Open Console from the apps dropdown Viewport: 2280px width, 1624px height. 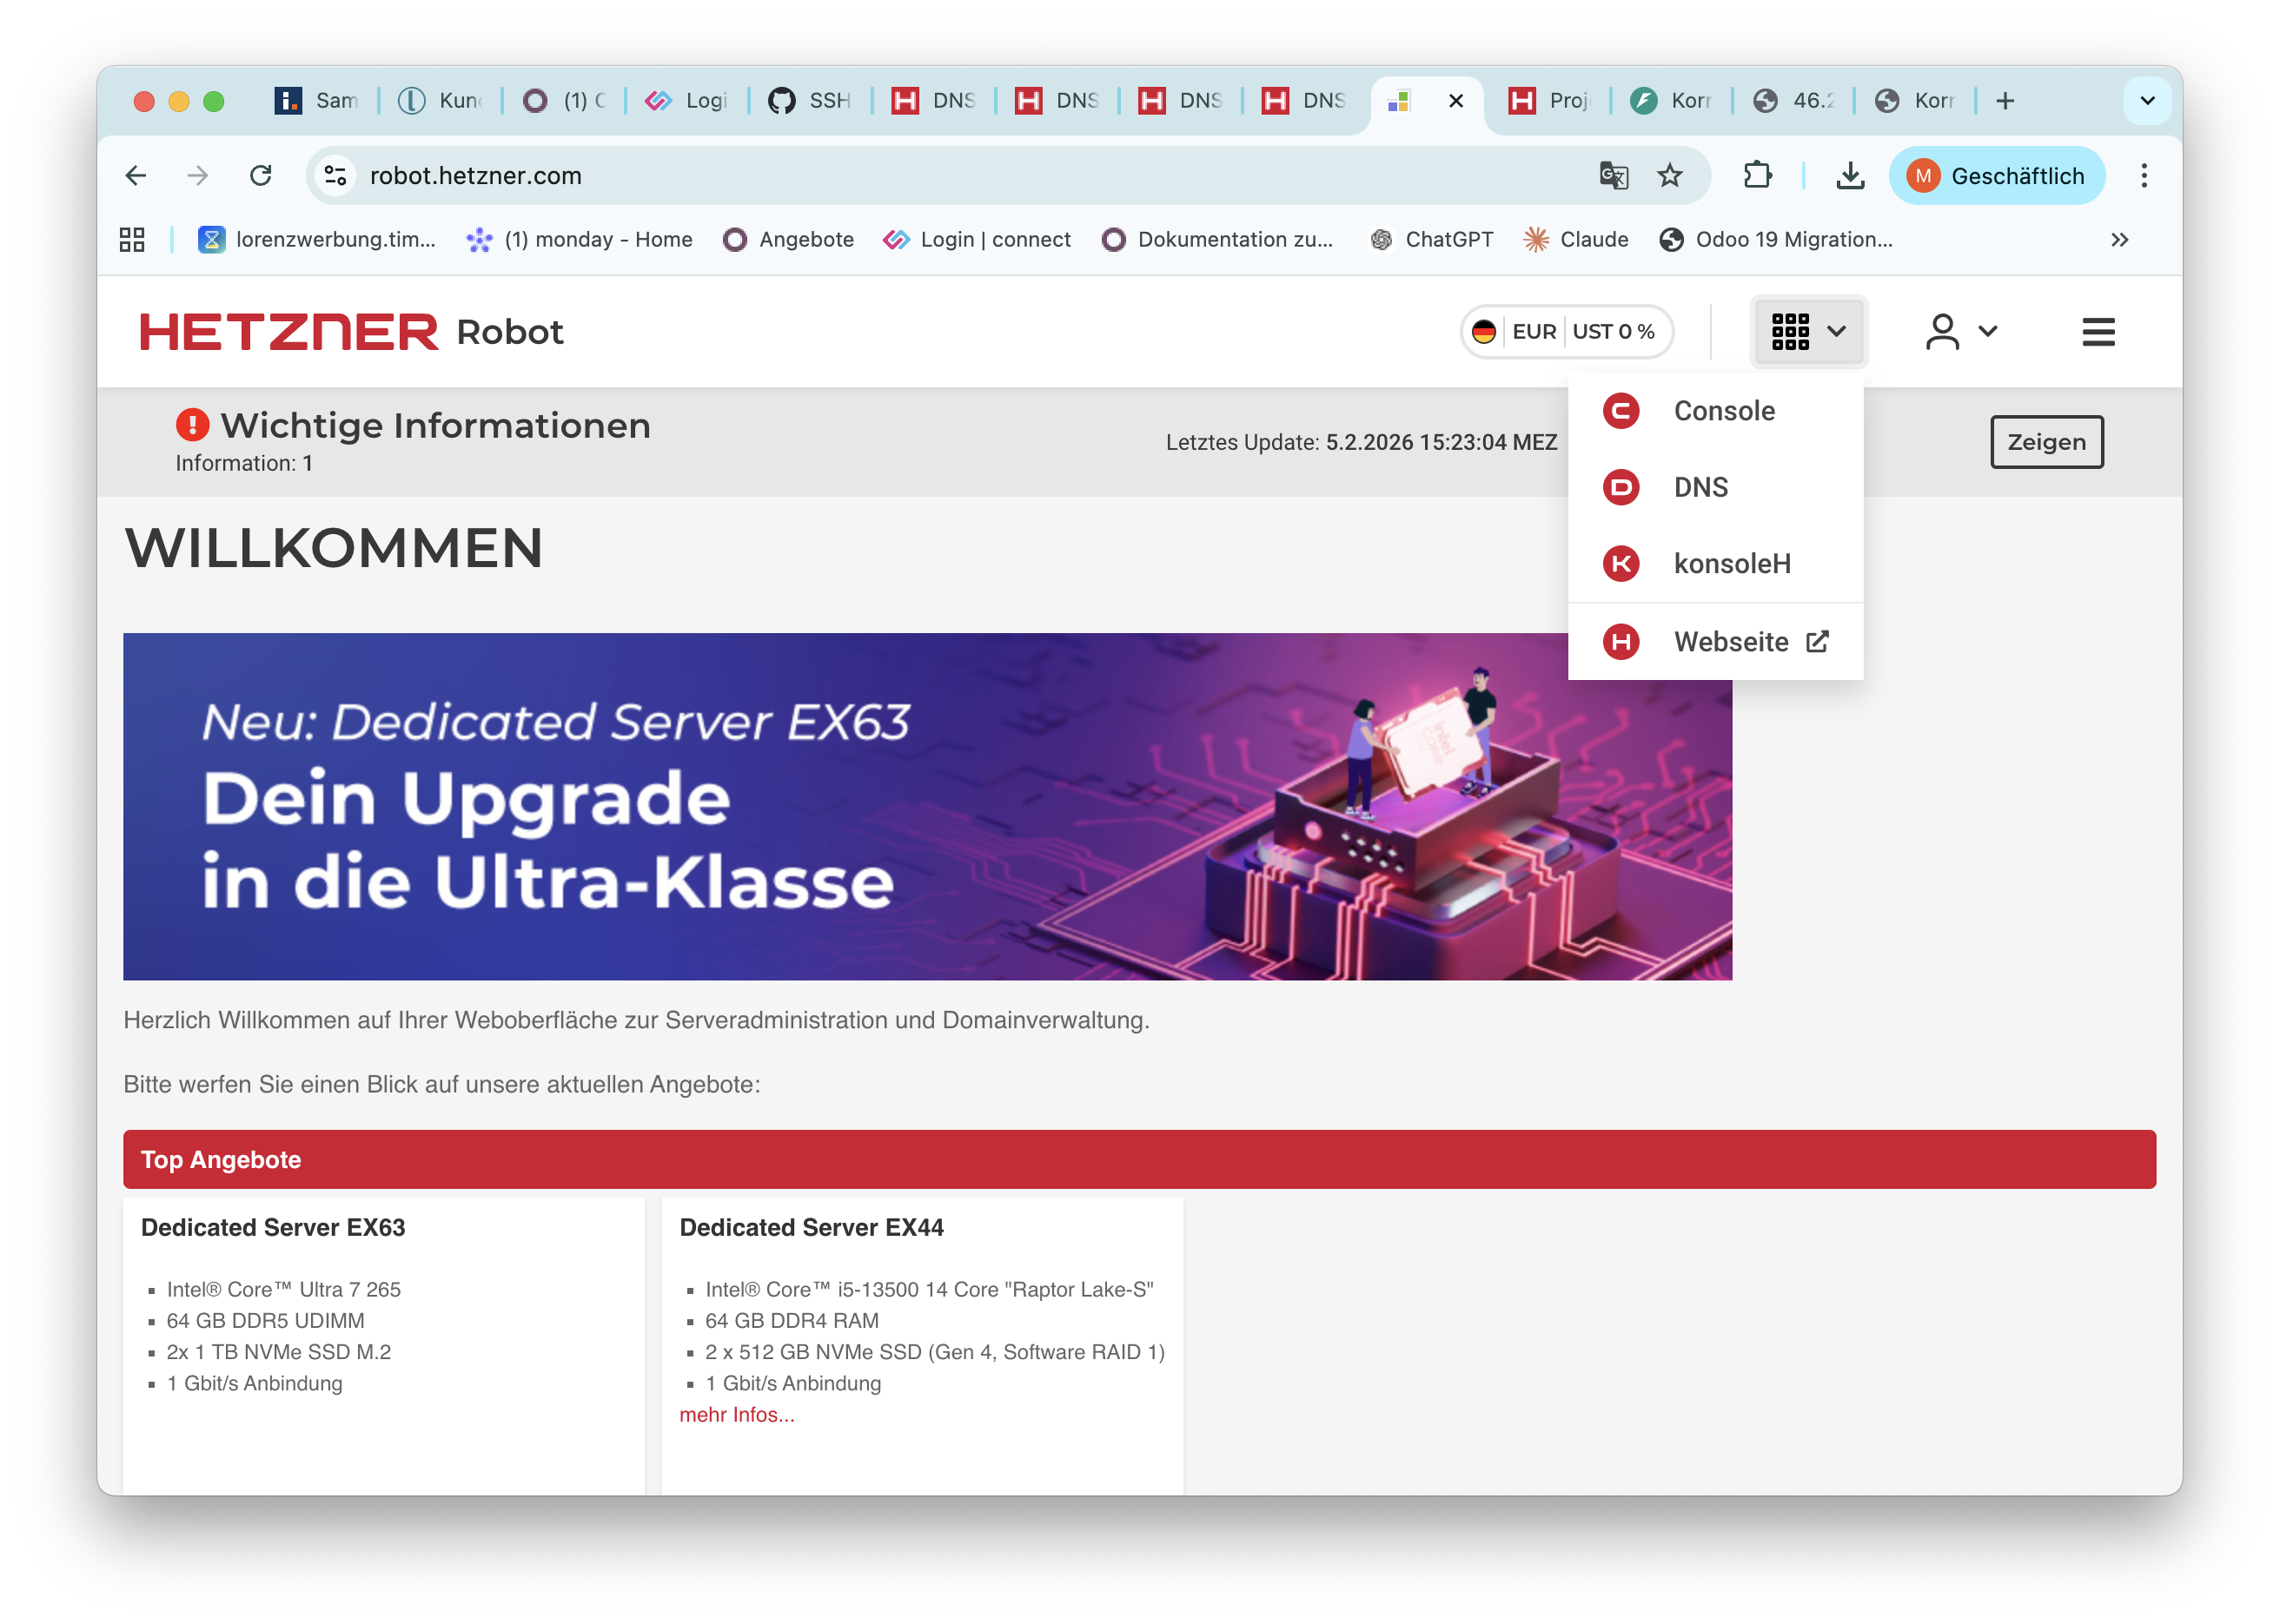1722,411
